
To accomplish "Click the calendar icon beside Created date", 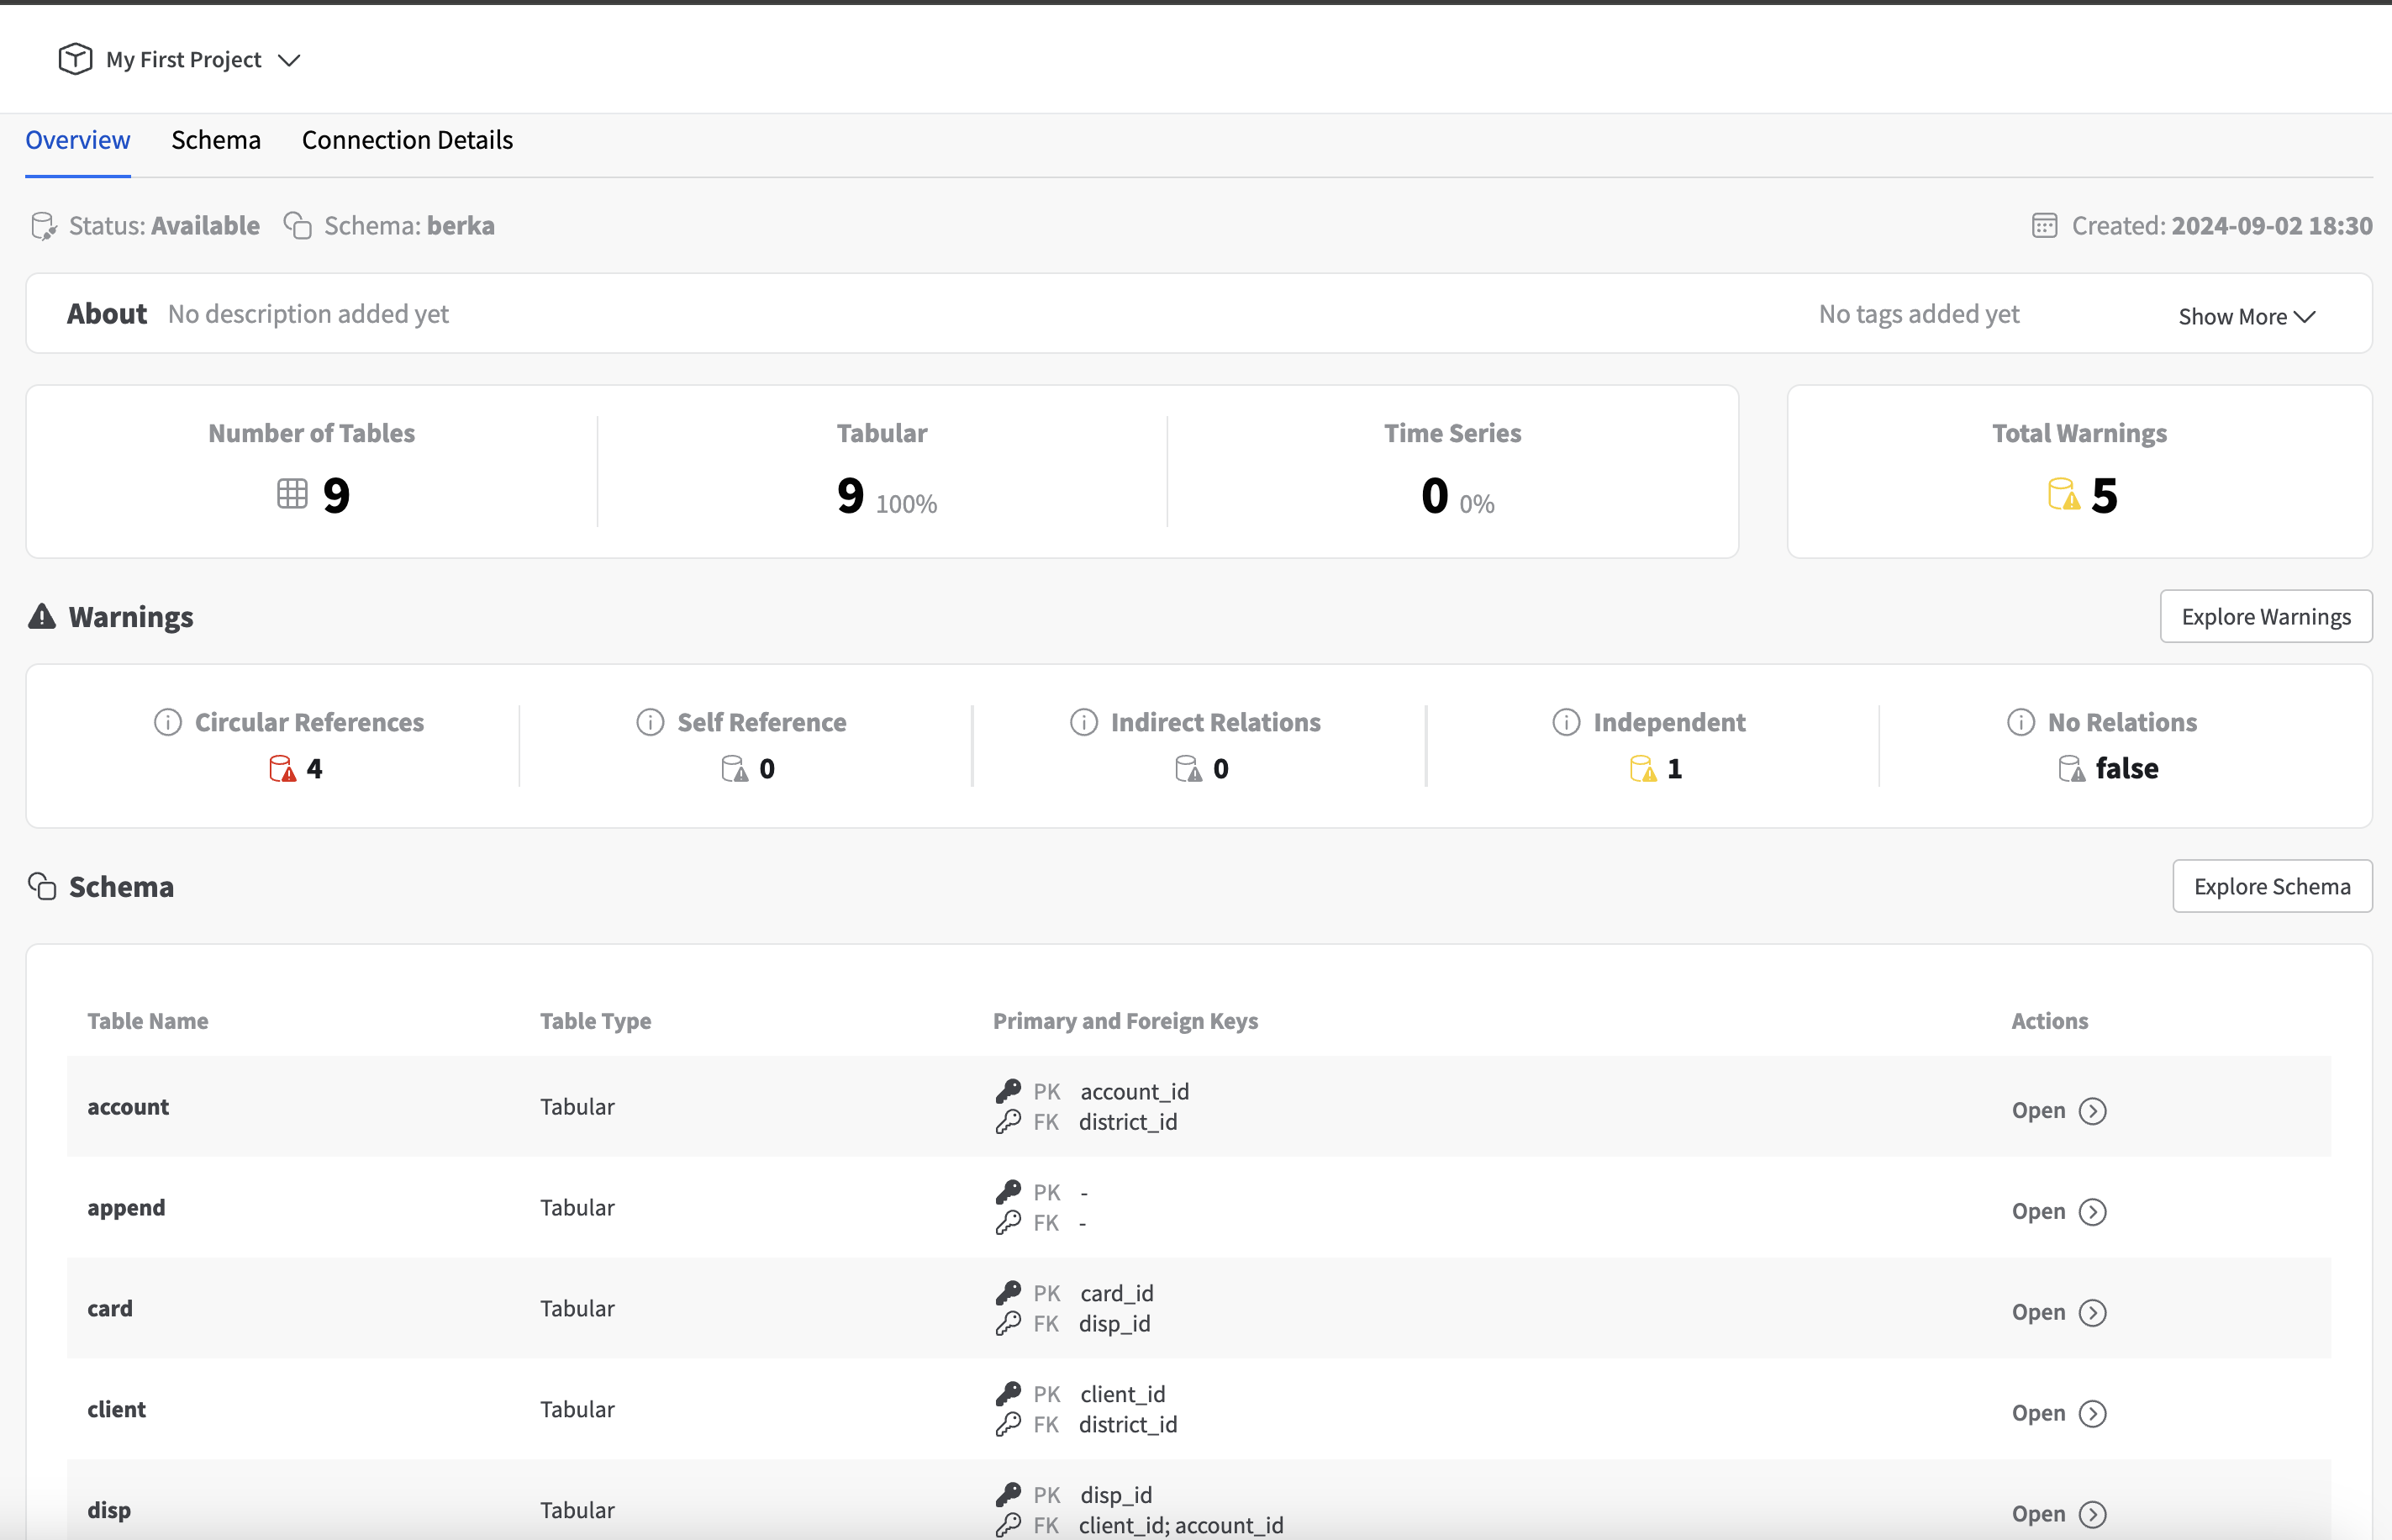I will click(2044, 225).
